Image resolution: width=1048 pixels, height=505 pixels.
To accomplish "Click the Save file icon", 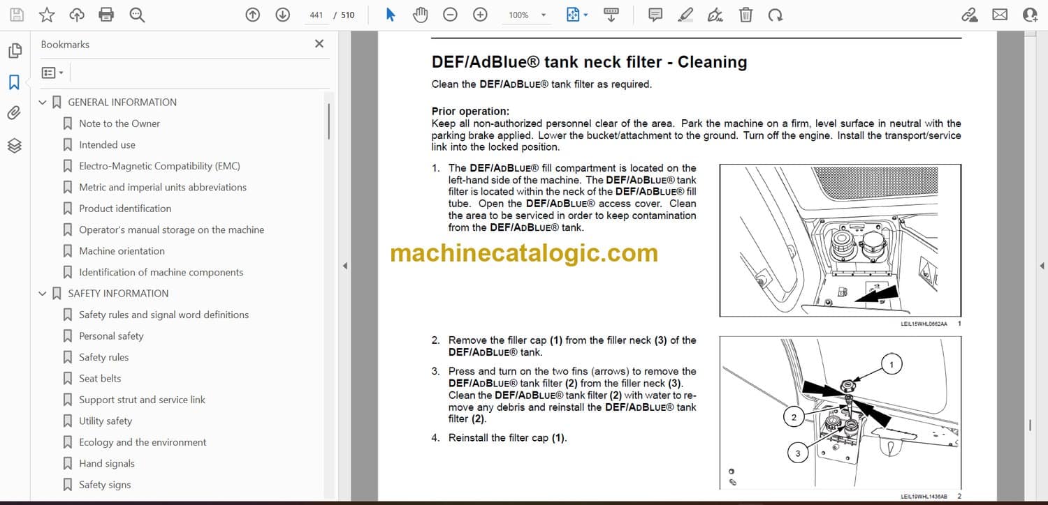I will (x=17, y=15).
